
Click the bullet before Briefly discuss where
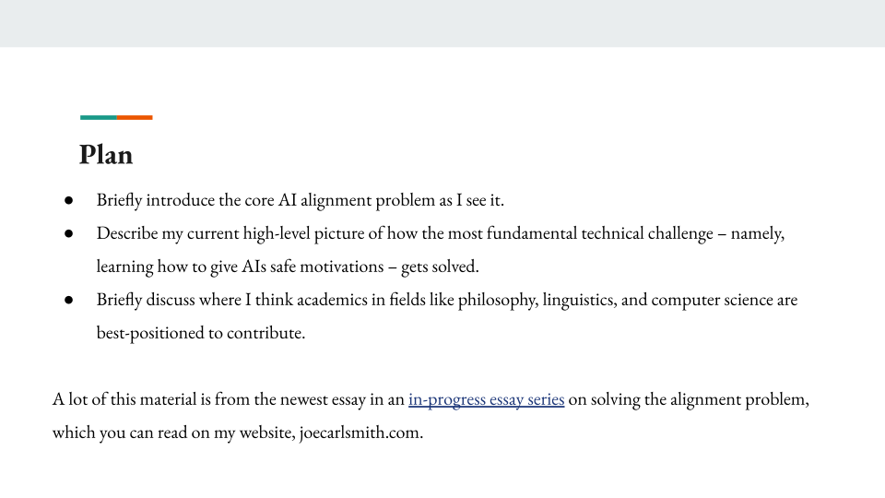(x=68, y=300)
